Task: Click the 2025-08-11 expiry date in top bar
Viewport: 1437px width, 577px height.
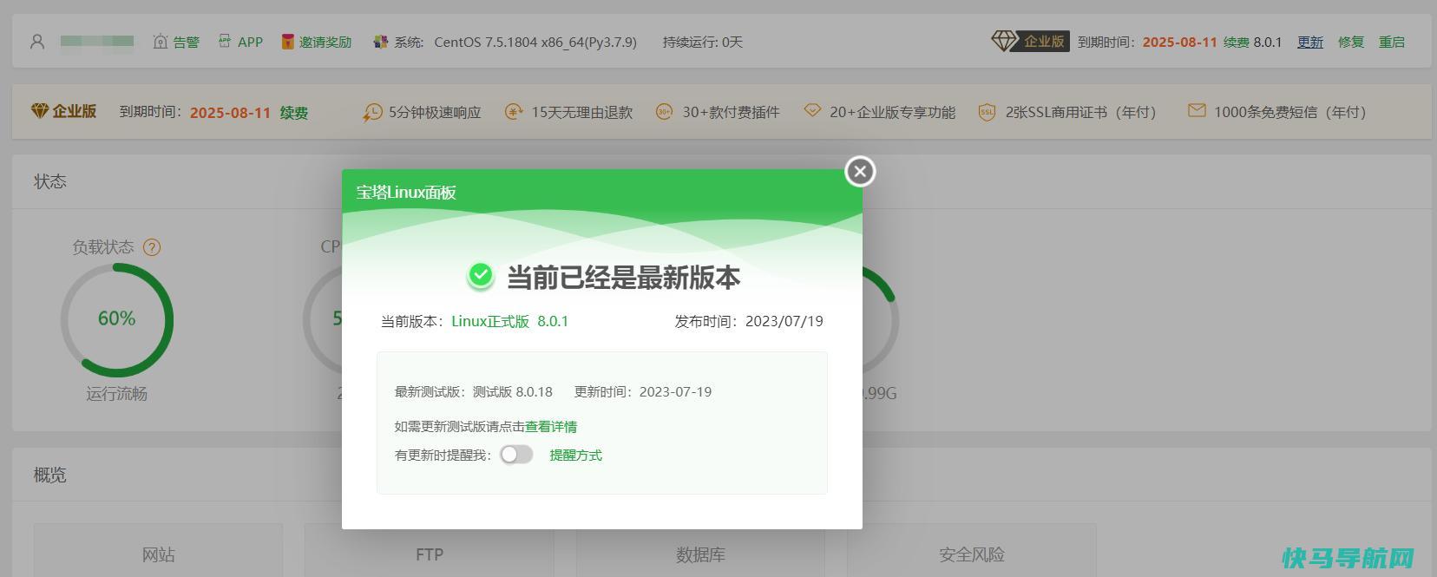Action: 1179,42
